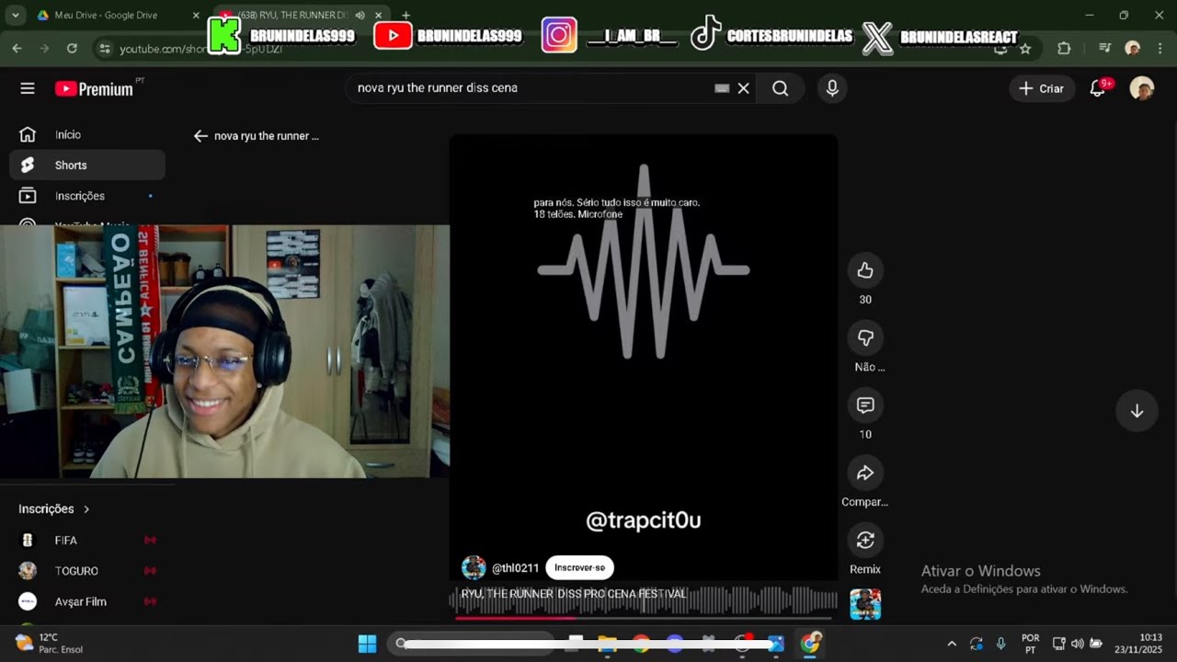
Task: Go back using the arrow beside search title
Action: (200, 136)
